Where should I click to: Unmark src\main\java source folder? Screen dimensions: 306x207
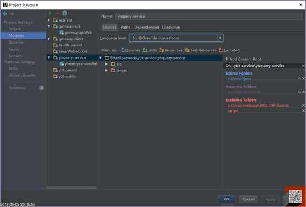click(x=303, y=78)
